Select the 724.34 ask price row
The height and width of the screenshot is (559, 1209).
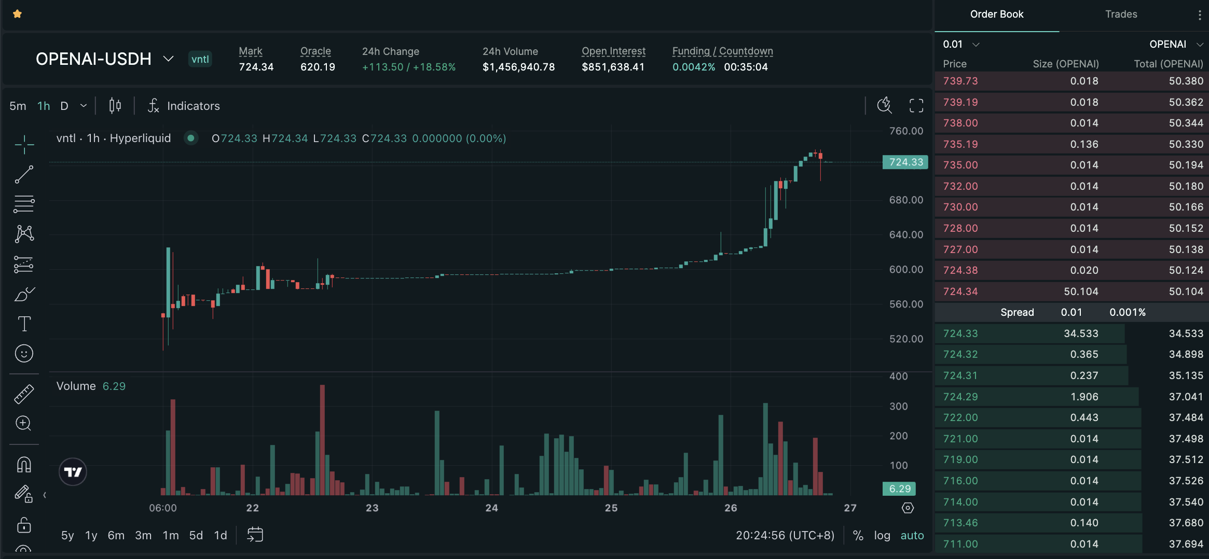tap(1072, 291)
